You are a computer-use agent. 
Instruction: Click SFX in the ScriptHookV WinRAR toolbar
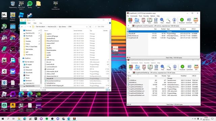pos(196,21)
